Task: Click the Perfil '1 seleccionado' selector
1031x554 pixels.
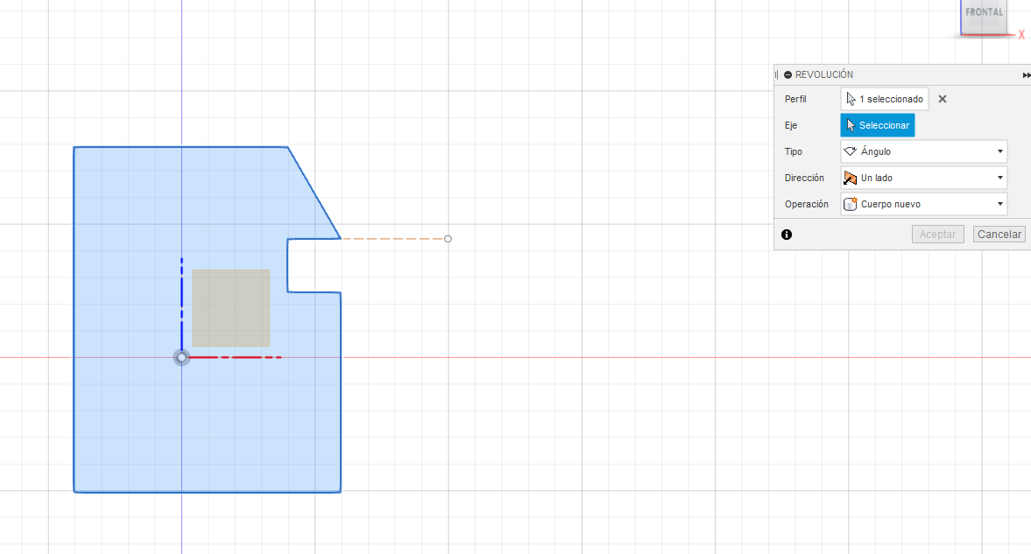Action: pos(885,99)
